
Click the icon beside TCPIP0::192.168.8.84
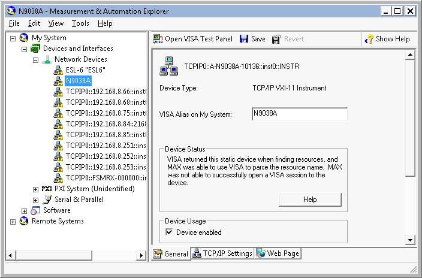pos(58,124)
